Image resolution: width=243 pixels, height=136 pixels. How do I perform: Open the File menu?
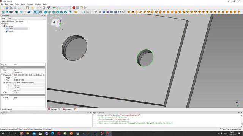[2, 4]
